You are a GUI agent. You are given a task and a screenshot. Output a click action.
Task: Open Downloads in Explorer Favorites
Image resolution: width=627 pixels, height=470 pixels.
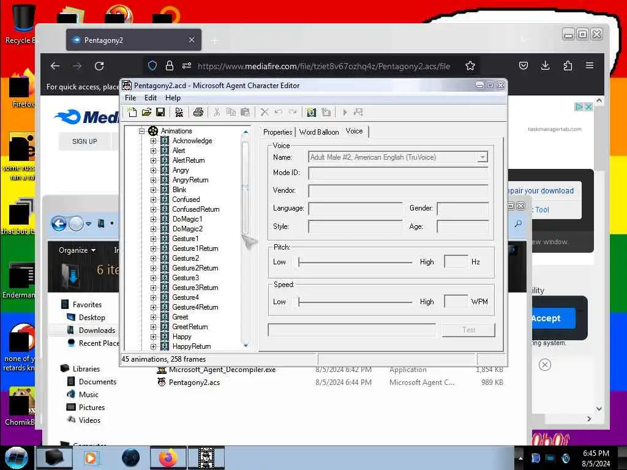tap(97, 330)
